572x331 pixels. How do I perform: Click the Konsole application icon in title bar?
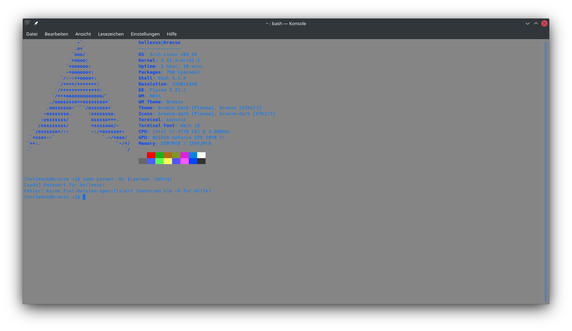point(28,23)
